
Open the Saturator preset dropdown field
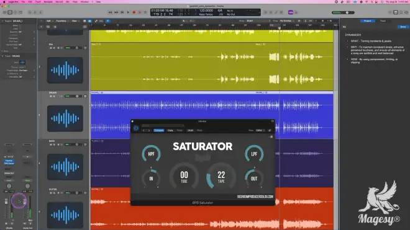coord(163,126)
